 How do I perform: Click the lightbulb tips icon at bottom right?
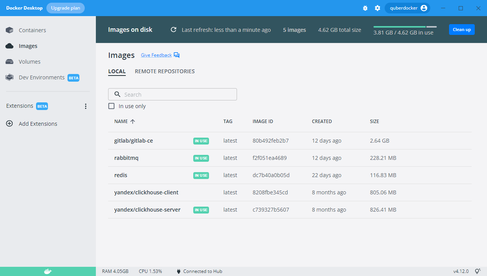click(478, 271)
